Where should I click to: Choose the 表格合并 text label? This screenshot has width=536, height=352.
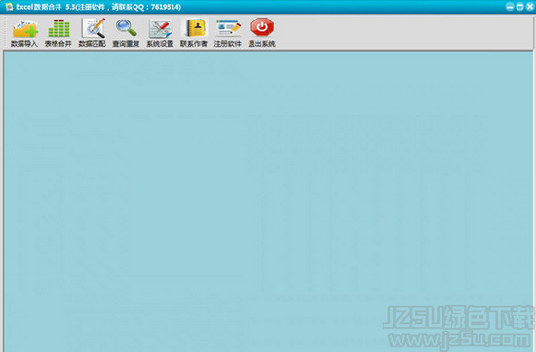(58, 44)
